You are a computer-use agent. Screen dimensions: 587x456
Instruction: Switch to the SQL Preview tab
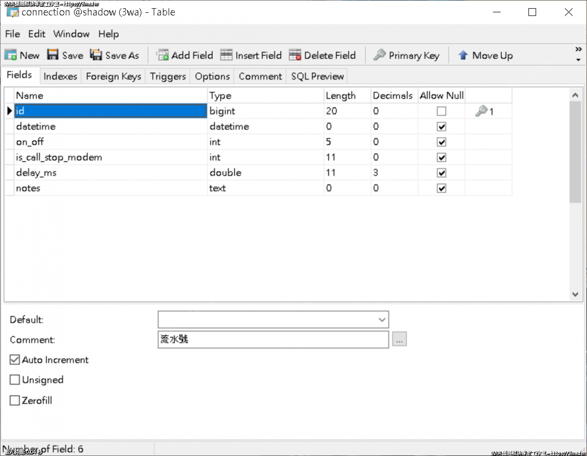point(317,77)
